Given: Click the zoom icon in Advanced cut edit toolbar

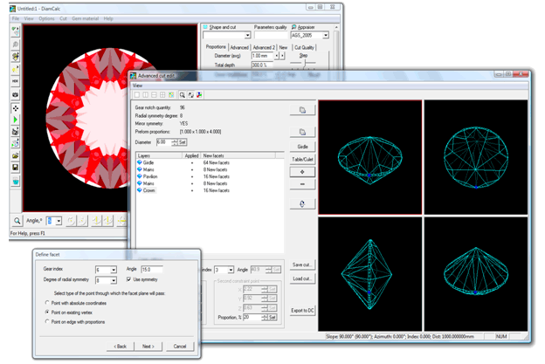Looking at the screenshot, I should [x=182, y=94].
